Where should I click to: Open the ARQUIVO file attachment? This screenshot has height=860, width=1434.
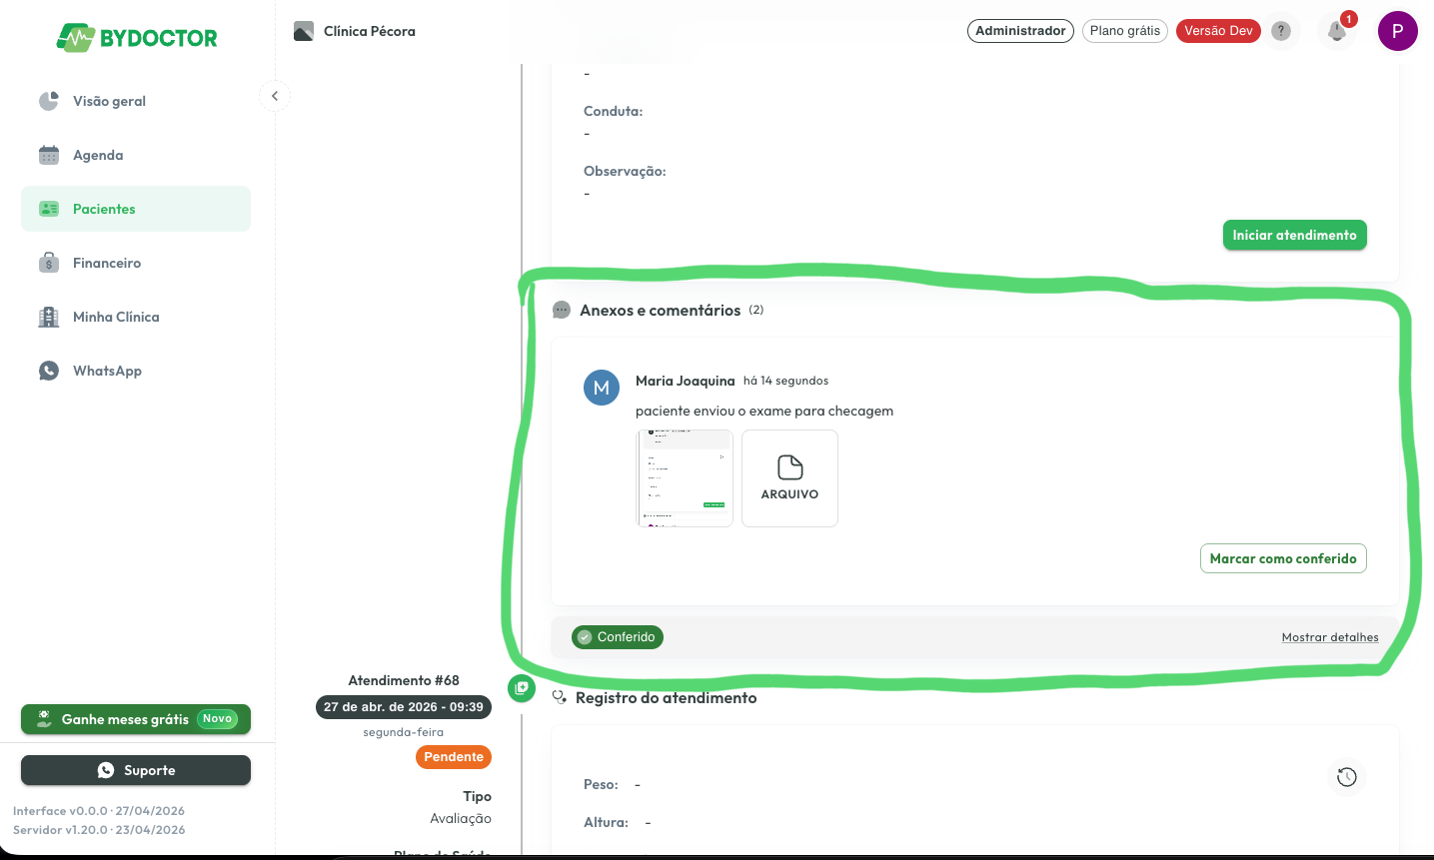click(789, 478)
